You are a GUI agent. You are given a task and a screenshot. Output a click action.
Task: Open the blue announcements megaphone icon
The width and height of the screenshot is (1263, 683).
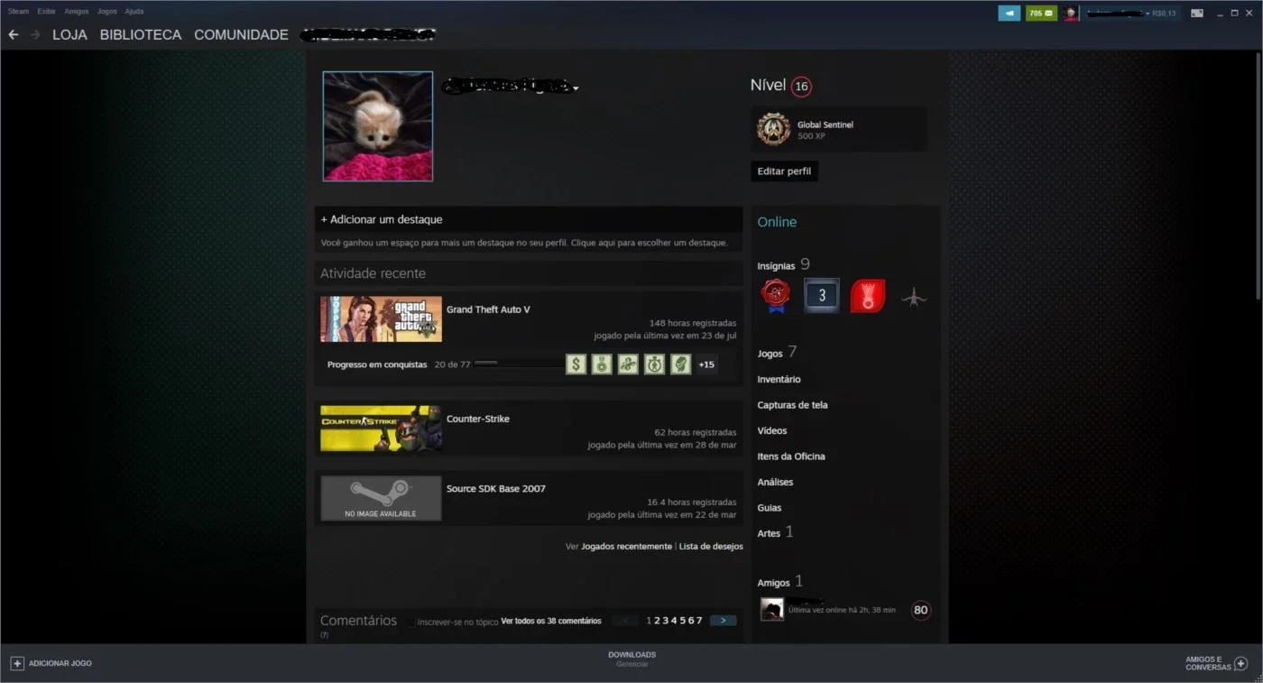coord(1009,13)
